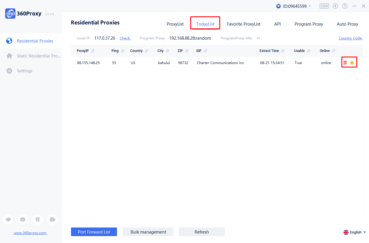Open the Favorite ProxyList tab
Image resolution: width=369 pixels, height=243 pixels.
(244, 24)
